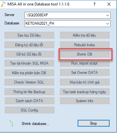Click Tạo tài khoản SQL MISA button

(x=29, y=63)
